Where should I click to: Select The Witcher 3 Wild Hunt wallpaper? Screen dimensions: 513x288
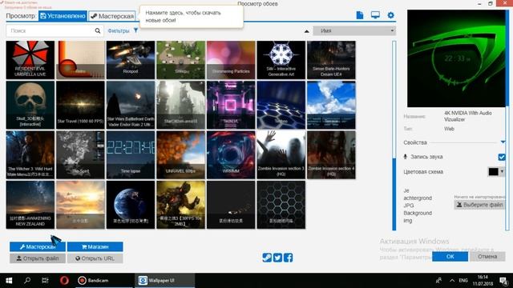30,154
